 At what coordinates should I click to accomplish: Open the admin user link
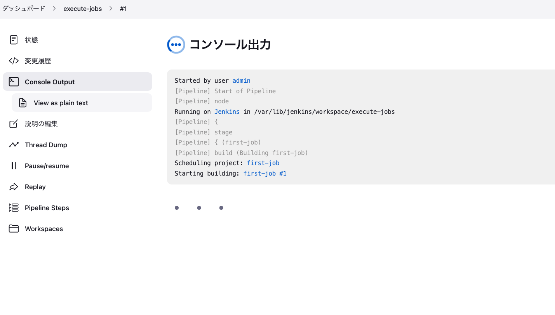click(241, 80)
